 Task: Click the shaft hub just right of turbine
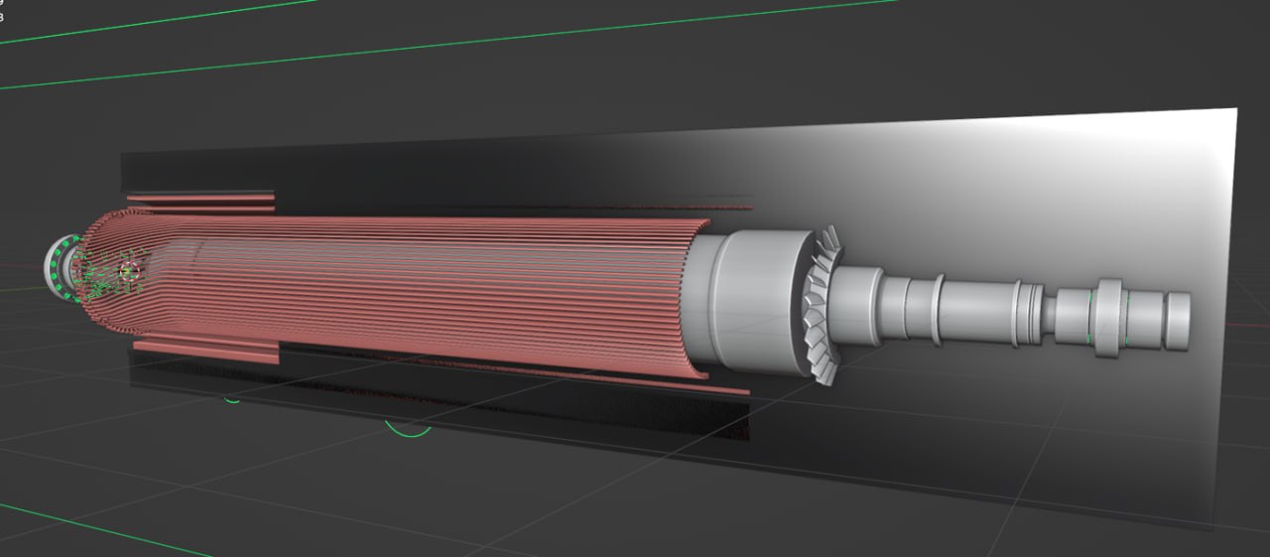pyautogui.click(x=858, y=303)
